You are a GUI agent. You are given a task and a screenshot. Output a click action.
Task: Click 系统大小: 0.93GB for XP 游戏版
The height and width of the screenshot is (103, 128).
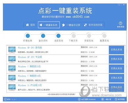tap(87, 52)
